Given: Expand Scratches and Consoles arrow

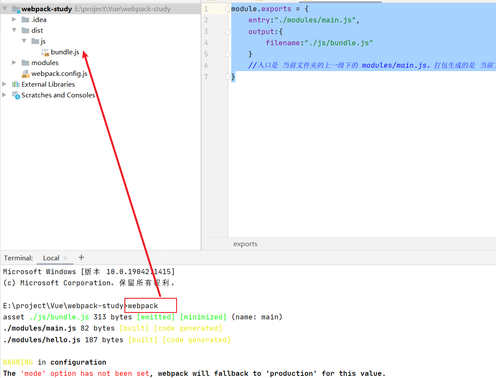Looking at the screenshot, I should [x=4, y=95].
